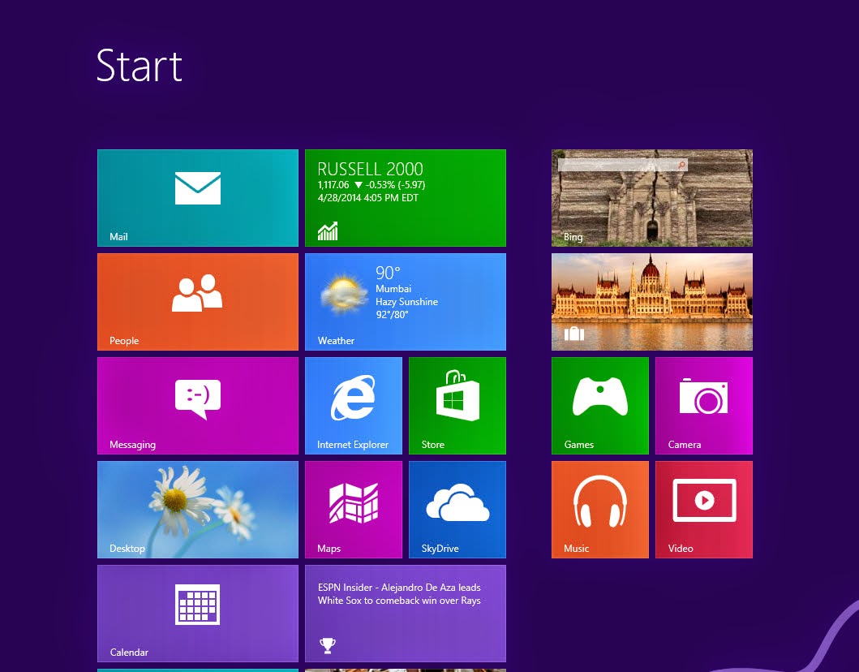Launch the Camera tile

click(704, 406)
